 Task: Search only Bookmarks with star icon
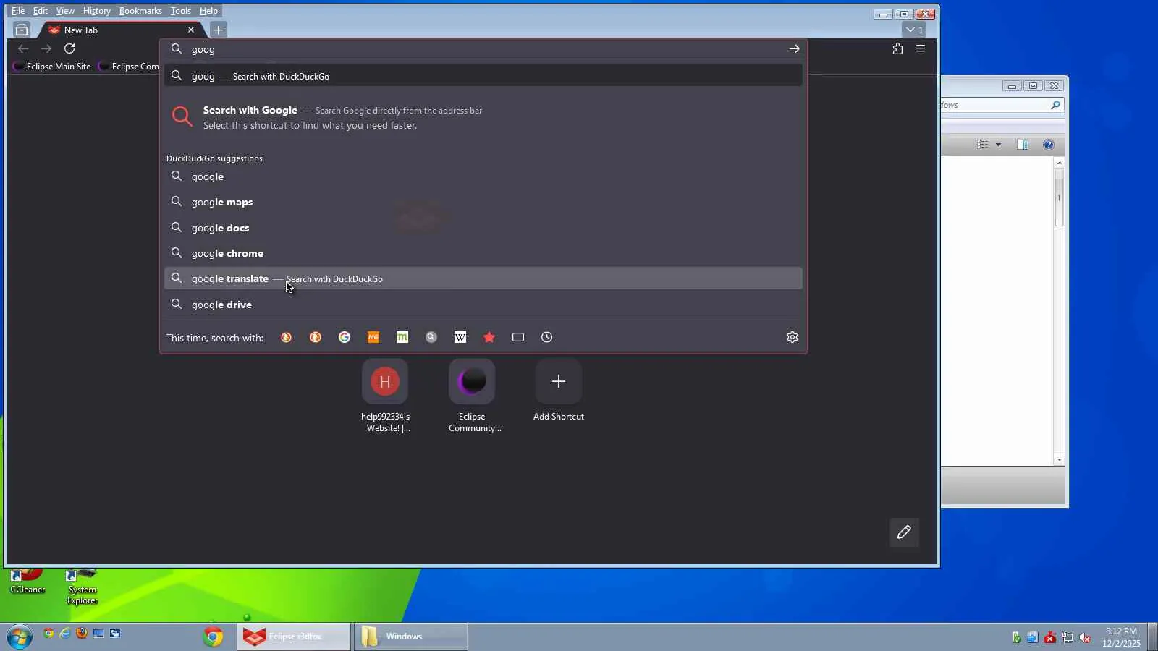click(x=489, y=337)
